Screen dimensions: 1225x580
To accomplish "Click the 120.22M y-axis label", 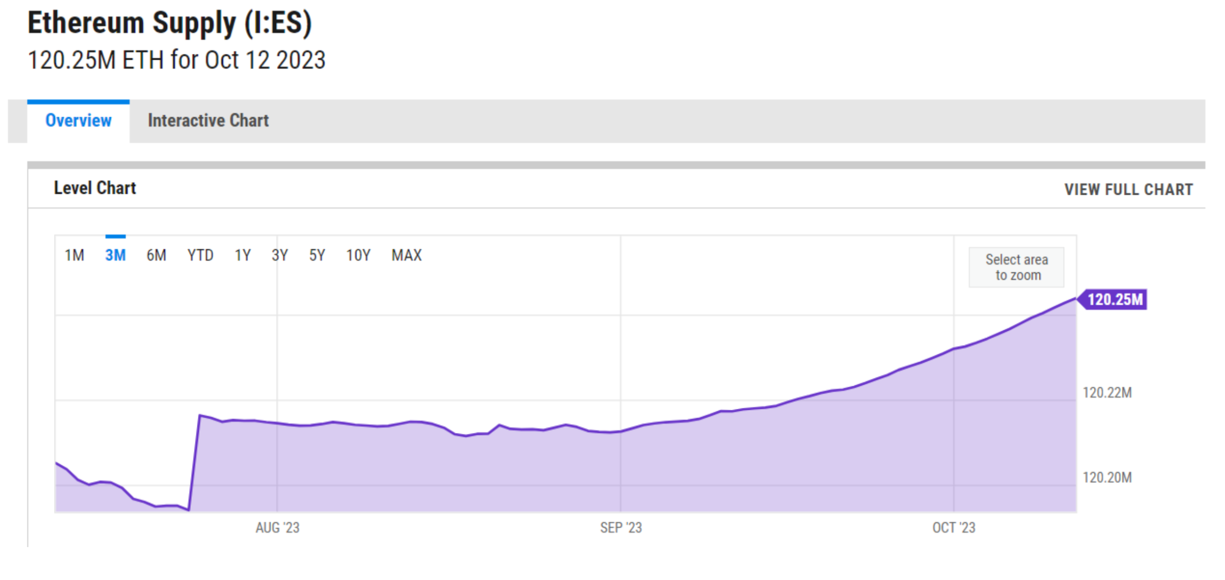I will [1107, 393].
